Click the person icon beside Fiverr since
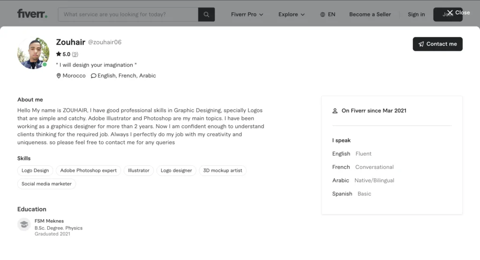 tap(335, 111)
